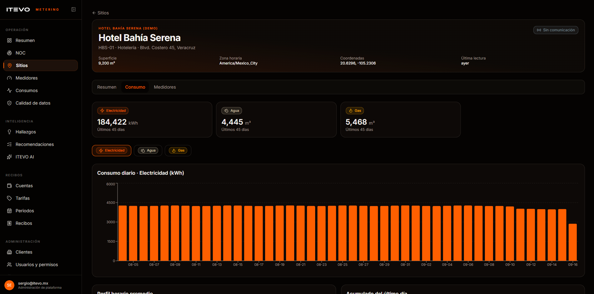Image resolution: width=594 pixels, height=294 pixels.
Task: Switch to the Resumen tab
Action: tap(107, 87)
